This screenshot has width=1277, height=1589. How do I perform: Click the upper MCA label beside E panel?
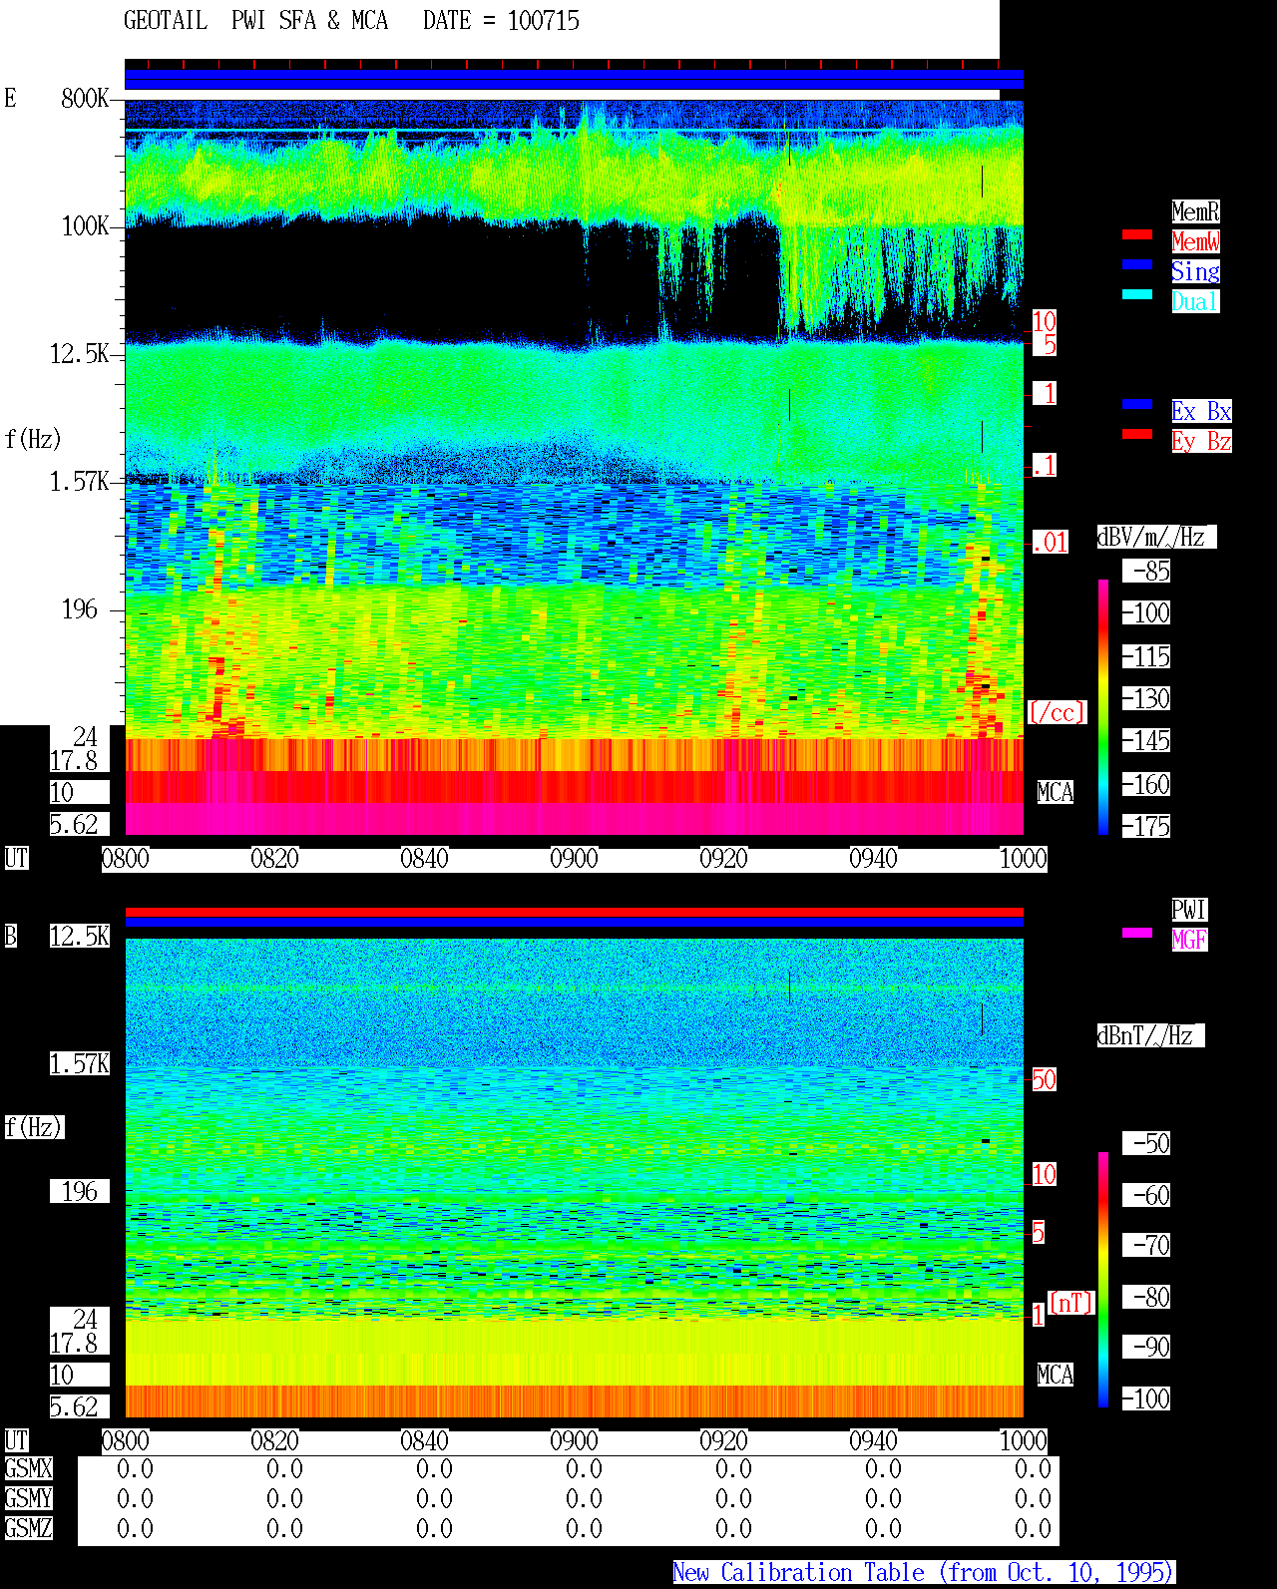(x=1055, y=793)
